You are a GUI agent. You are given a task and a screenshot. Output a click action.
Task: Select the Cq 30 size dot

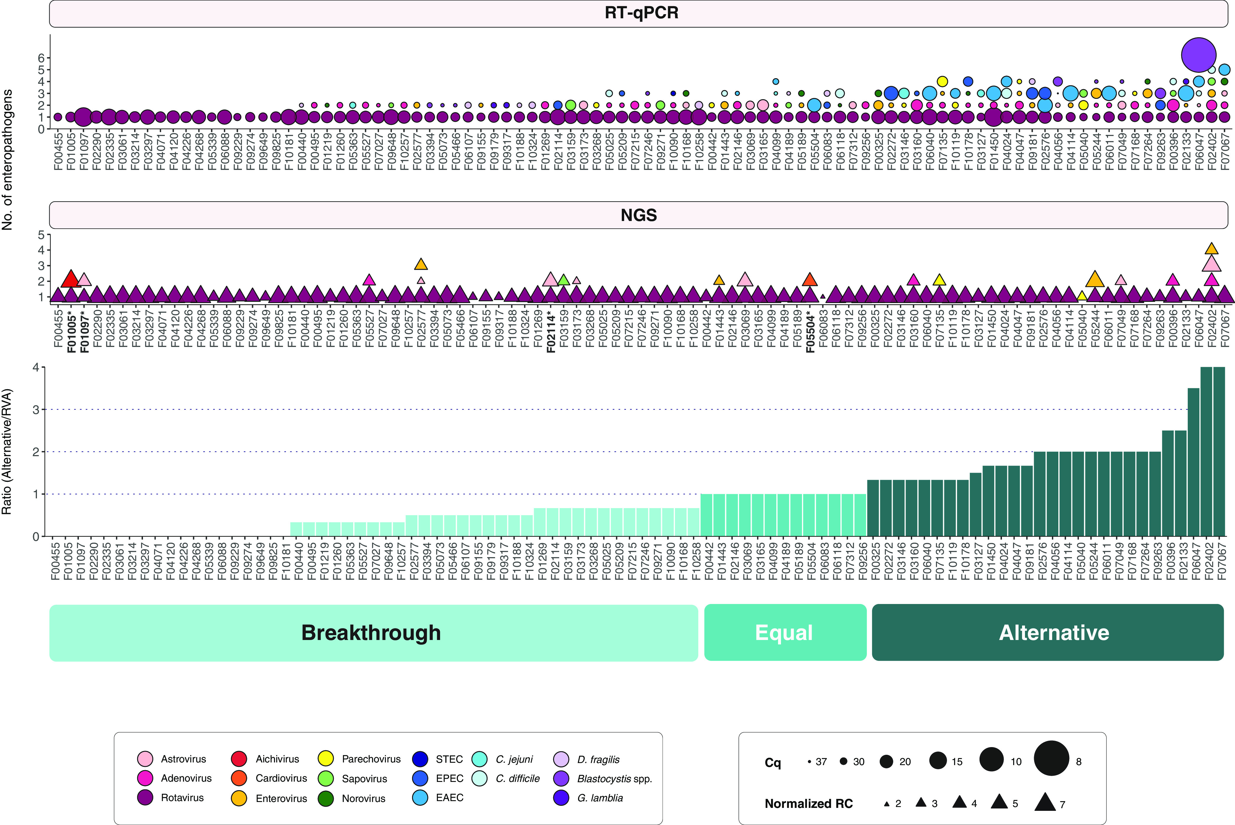coord(844,761)
